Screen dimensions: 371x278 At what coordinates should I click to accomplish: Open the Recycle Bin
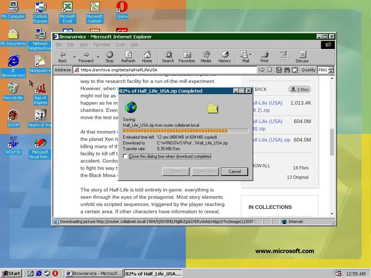click(x=13, y=91)
